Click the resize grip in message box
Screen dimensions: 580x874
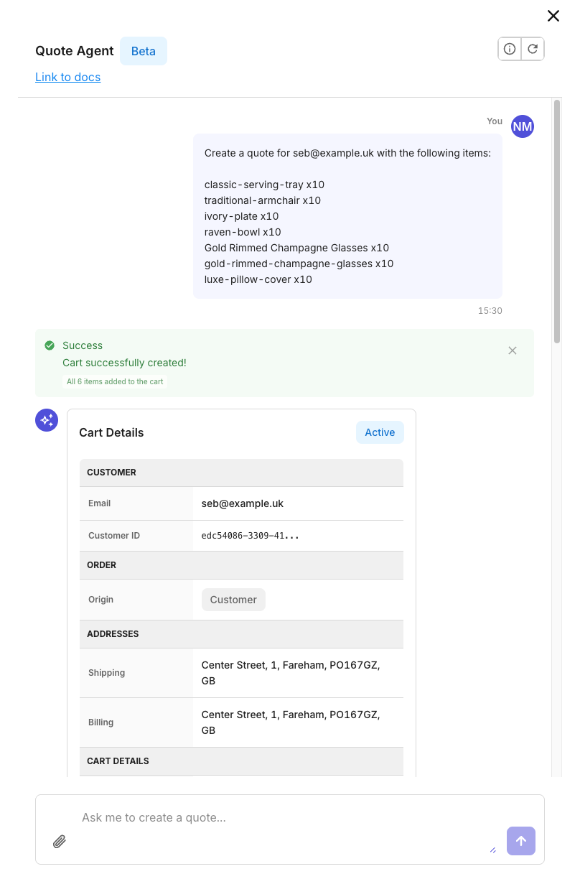(492, 850)
